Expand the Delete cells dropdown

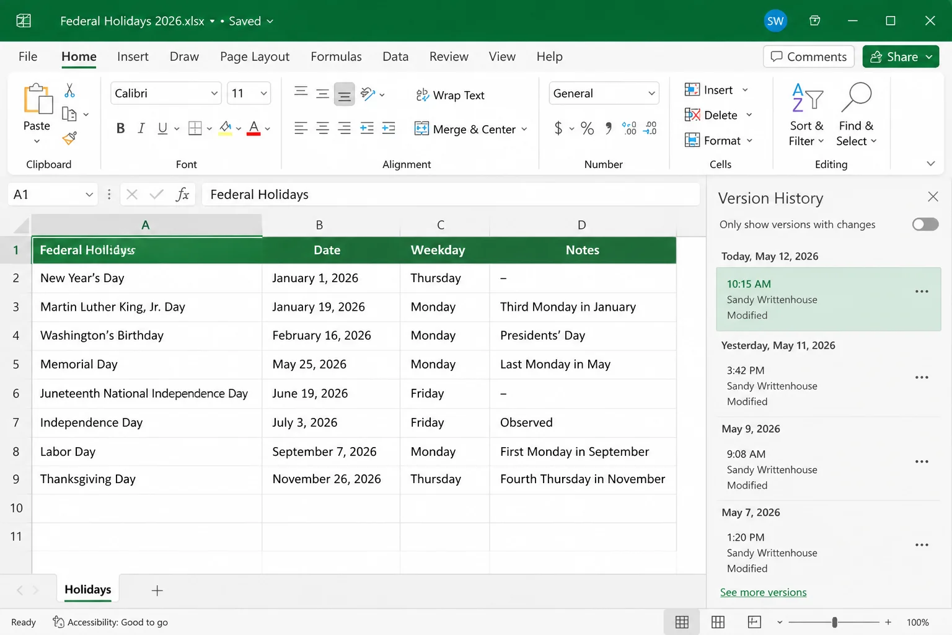(749, 115)
